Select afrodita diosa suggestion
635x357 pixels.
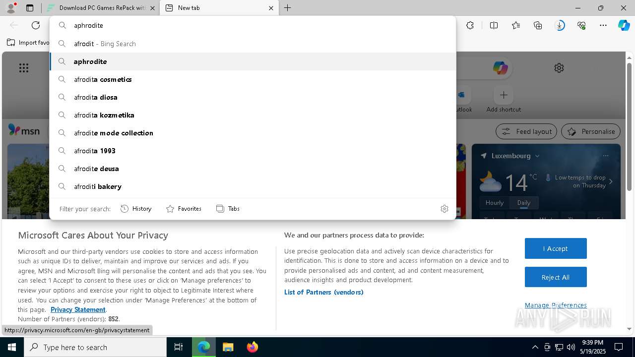[253, 97]
